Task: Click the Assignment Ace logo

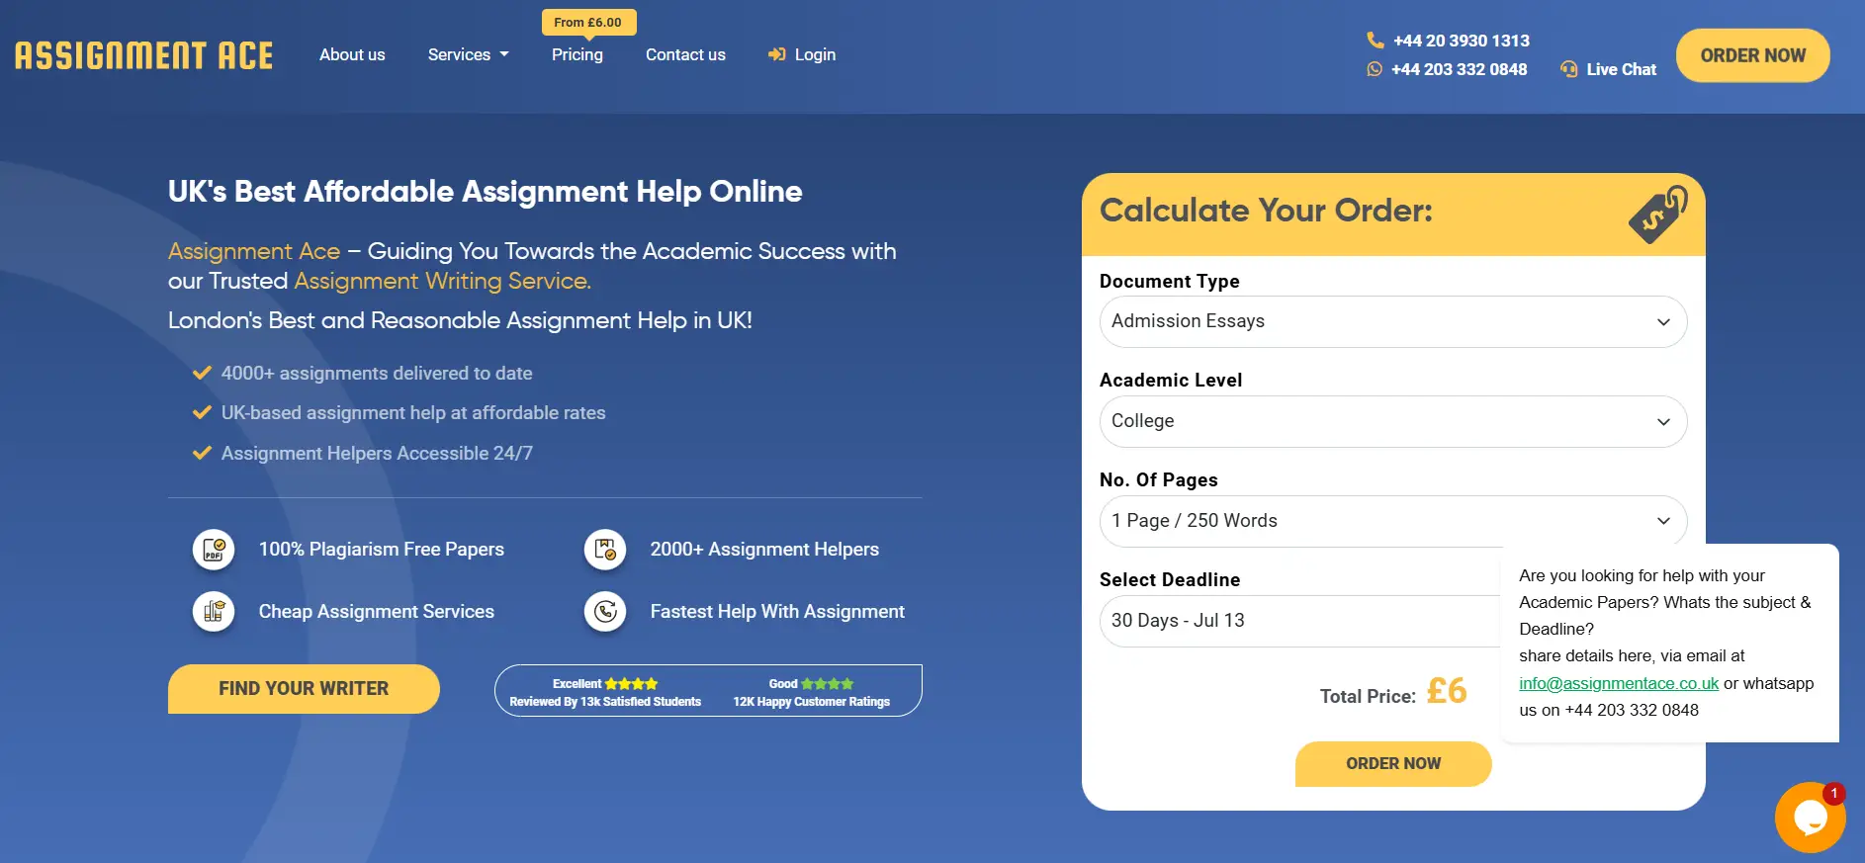Action: (x=144, y=55)
